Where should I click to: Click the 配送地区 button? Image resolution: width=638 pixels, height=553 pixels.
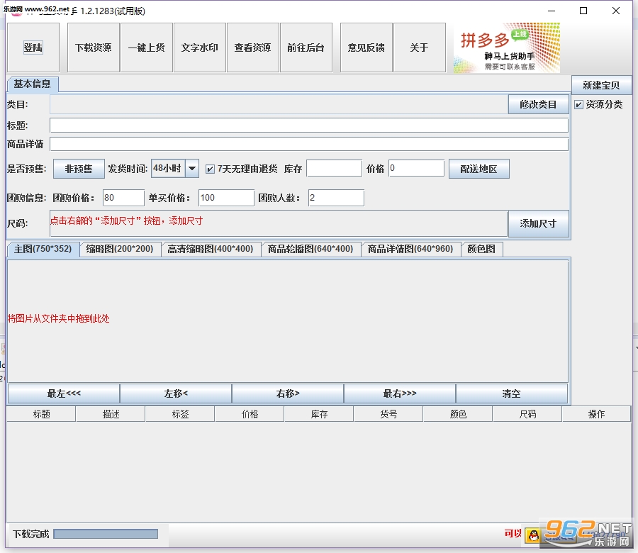[479, 169]
